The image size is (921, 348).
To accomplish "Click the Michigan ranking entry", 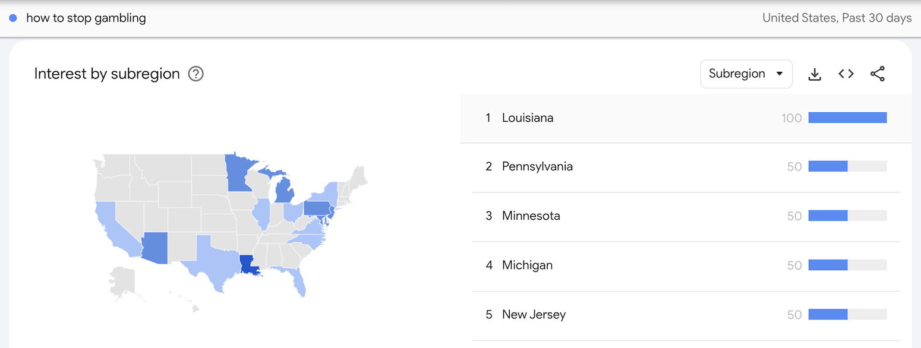I will (x=527, y=265).
